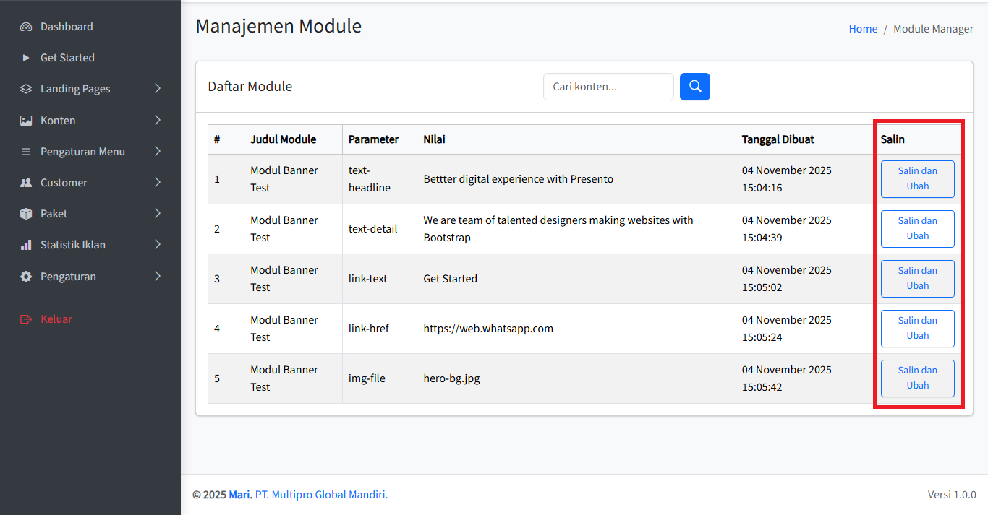Focus the Cari konten search field
Image resolution: width=988 pixels, height=515 pixels.
pyautogui.click(x=608, y=87)
